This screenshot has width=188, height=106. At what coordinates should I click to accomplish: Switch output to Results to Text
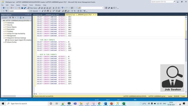[x=63, y=11]
